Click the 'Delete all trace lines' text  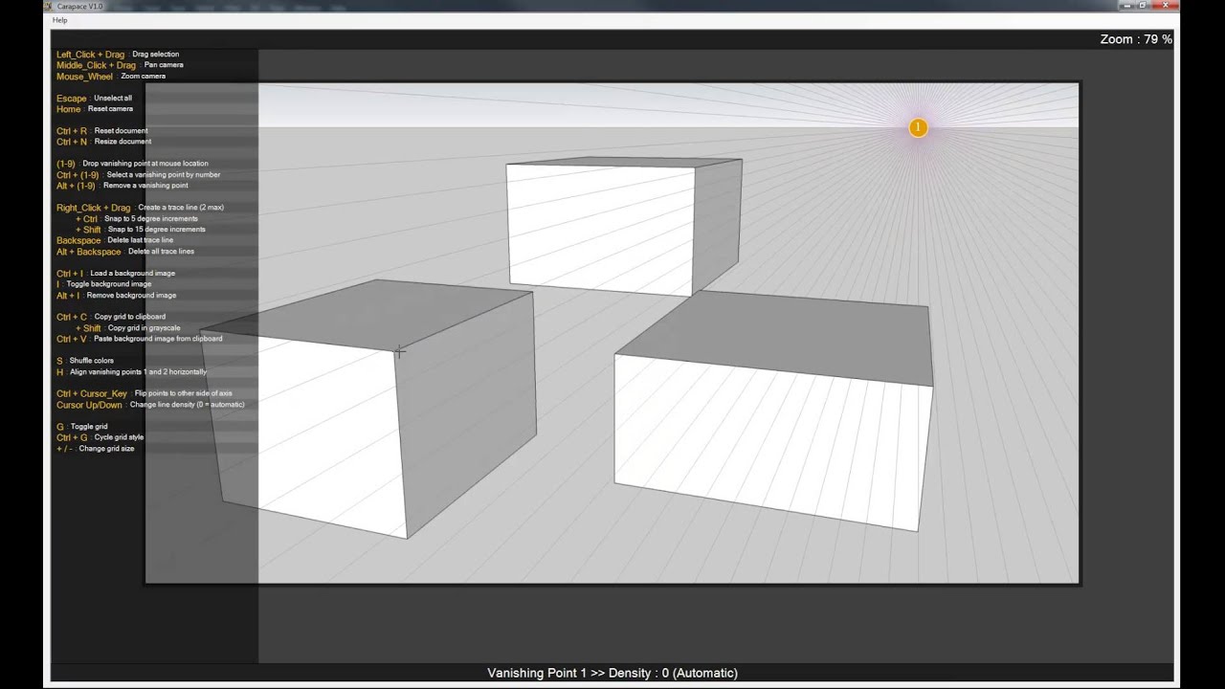pos(161,252)
